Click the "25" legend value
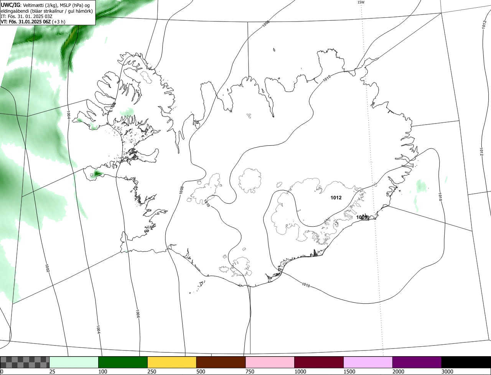The width and height of the screenshot is (491, 375). pos(52,372)
